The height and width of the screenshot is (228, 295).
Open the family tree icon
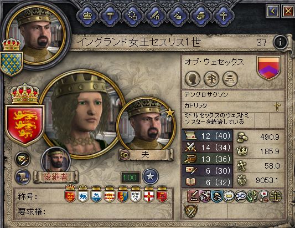point(211,78)
